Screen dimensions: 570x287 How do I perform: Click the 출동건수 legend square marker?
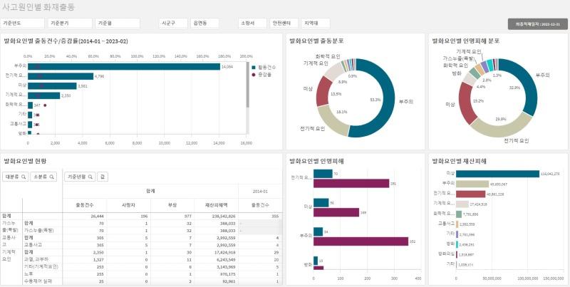[253, 67]
